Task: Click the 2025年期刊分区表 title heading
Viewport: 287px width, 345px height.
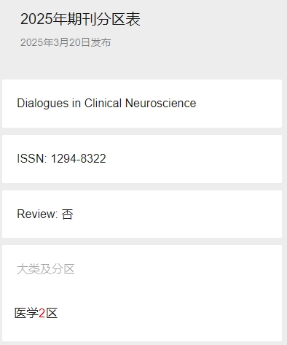Action: (x=80, y=19)
